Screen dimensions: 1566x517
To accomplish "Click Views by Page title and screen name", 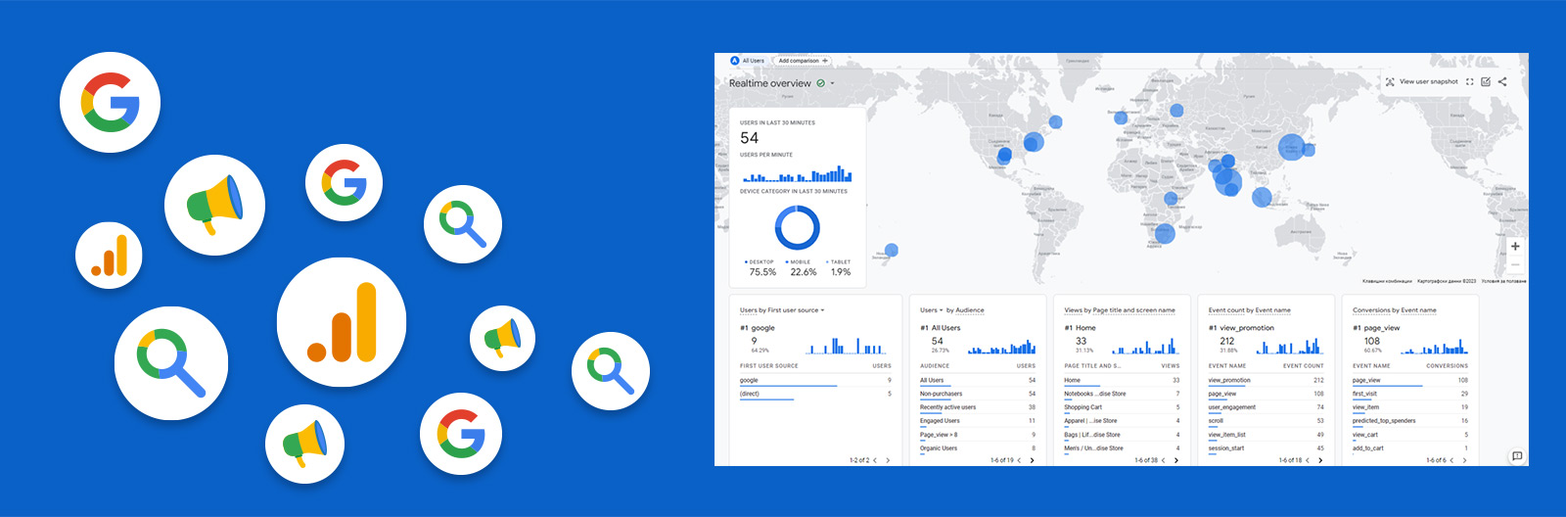I will (1120, 310).
